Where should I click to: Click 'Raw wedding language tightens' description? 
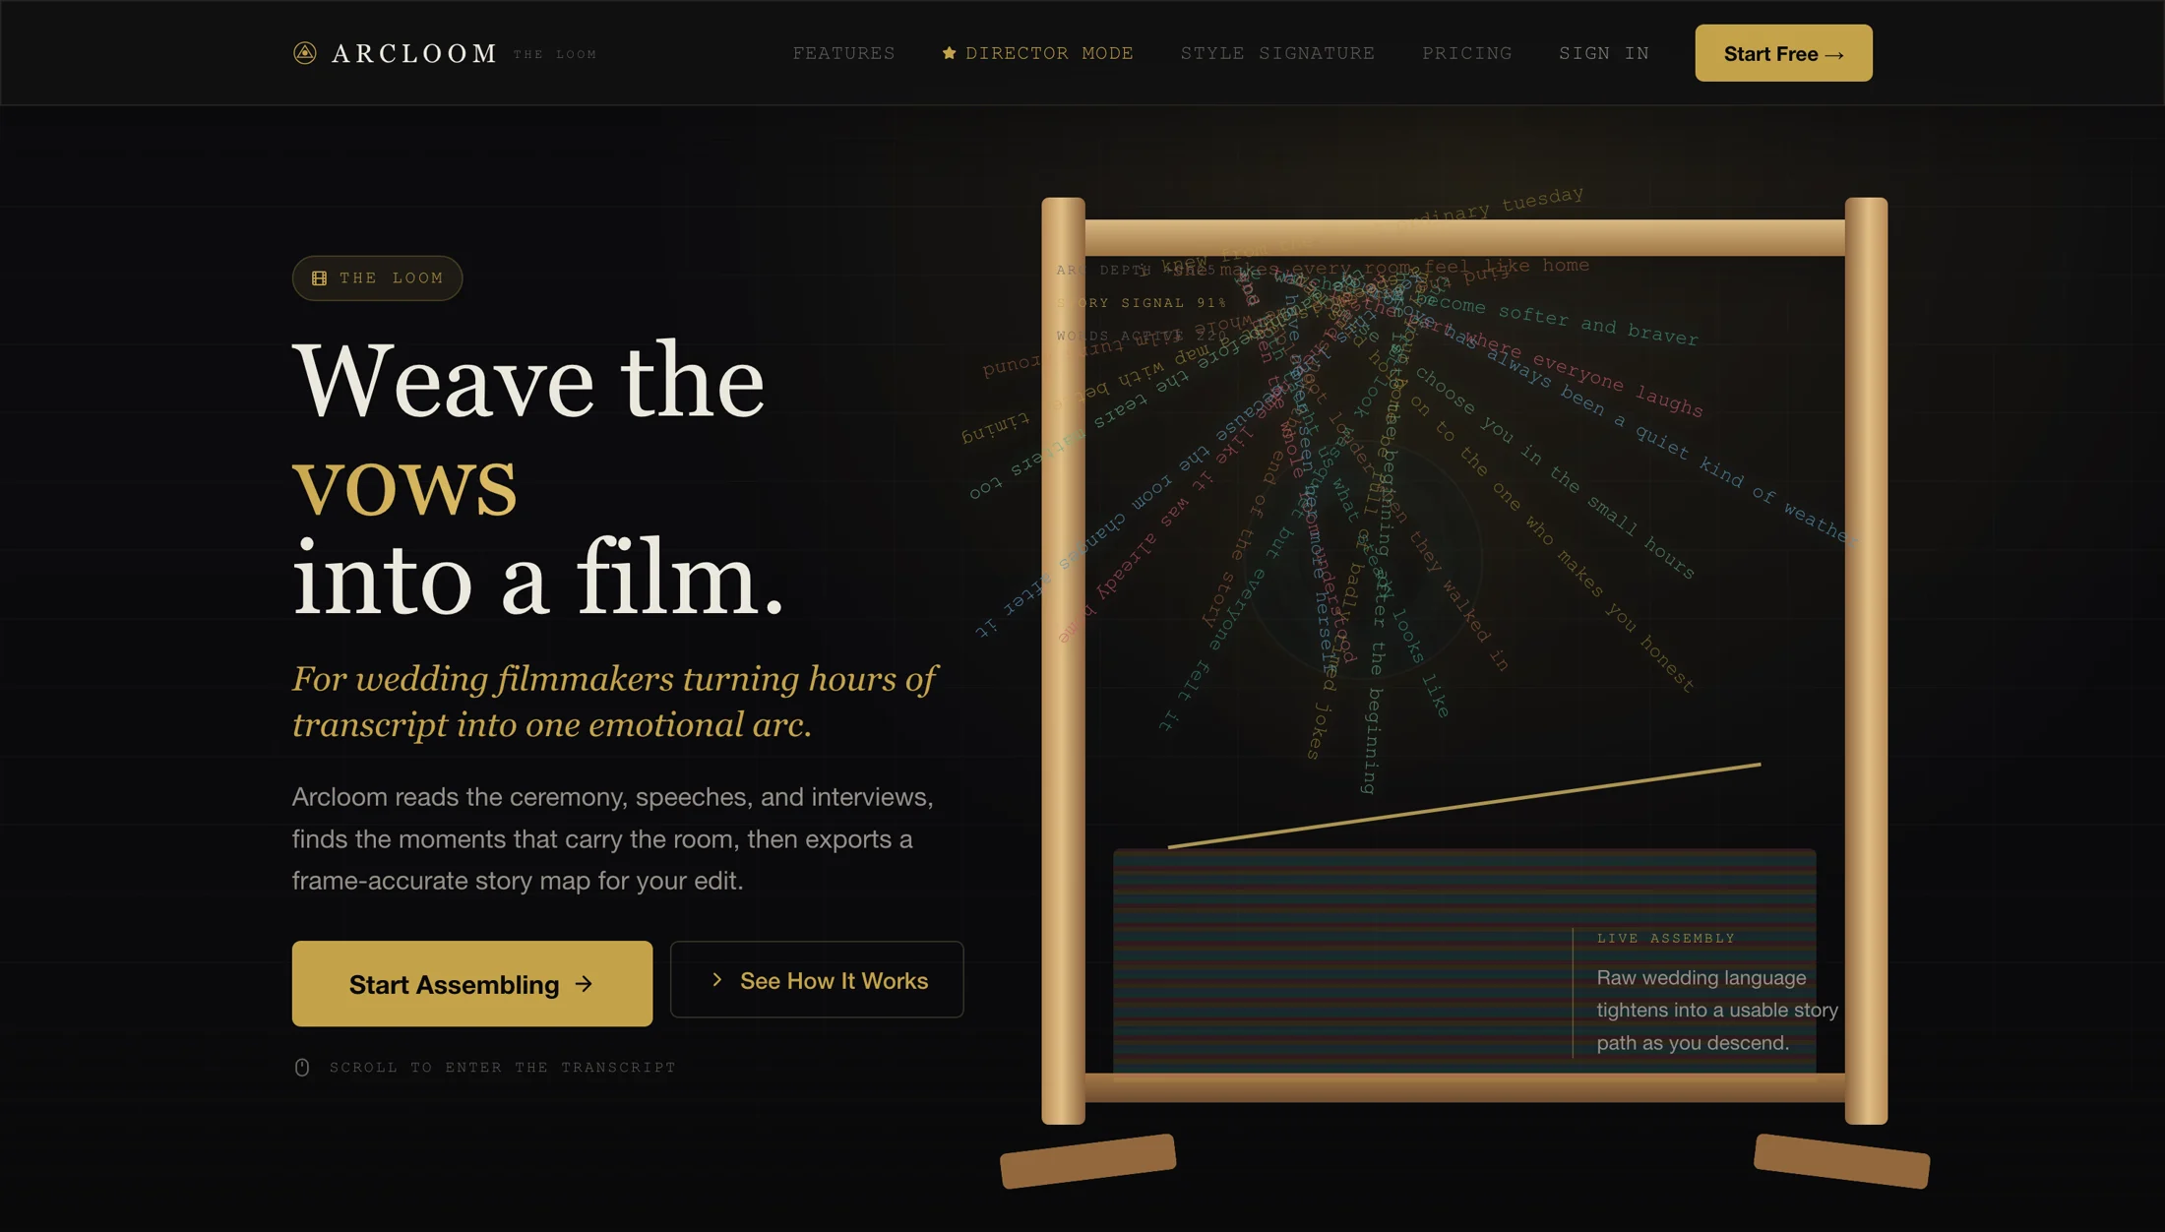click(x=1717, y=1011)
